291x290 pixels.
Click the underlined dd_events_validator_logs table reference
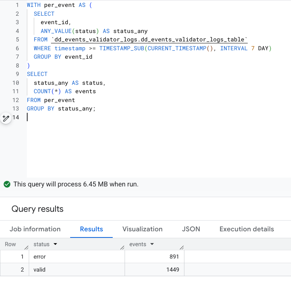point(149,40)
